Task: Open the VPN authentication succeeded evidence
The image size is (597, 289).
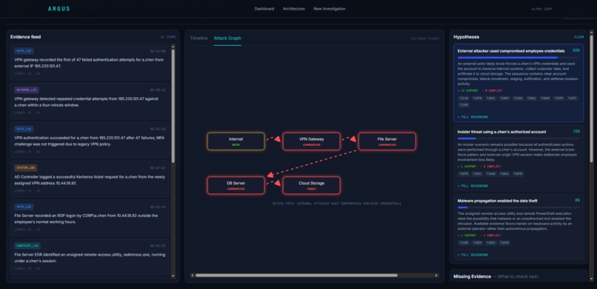Action: [90, 140]
